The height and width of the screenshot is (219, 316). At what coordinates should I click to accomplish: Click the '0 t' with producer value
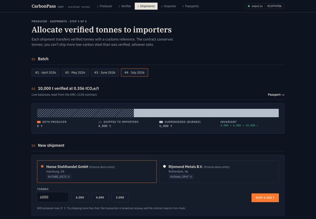[40, 126]
